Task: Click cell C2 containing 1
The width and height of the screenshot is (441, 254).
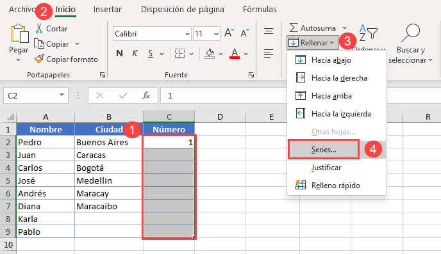Action: [x=169, y=142]
